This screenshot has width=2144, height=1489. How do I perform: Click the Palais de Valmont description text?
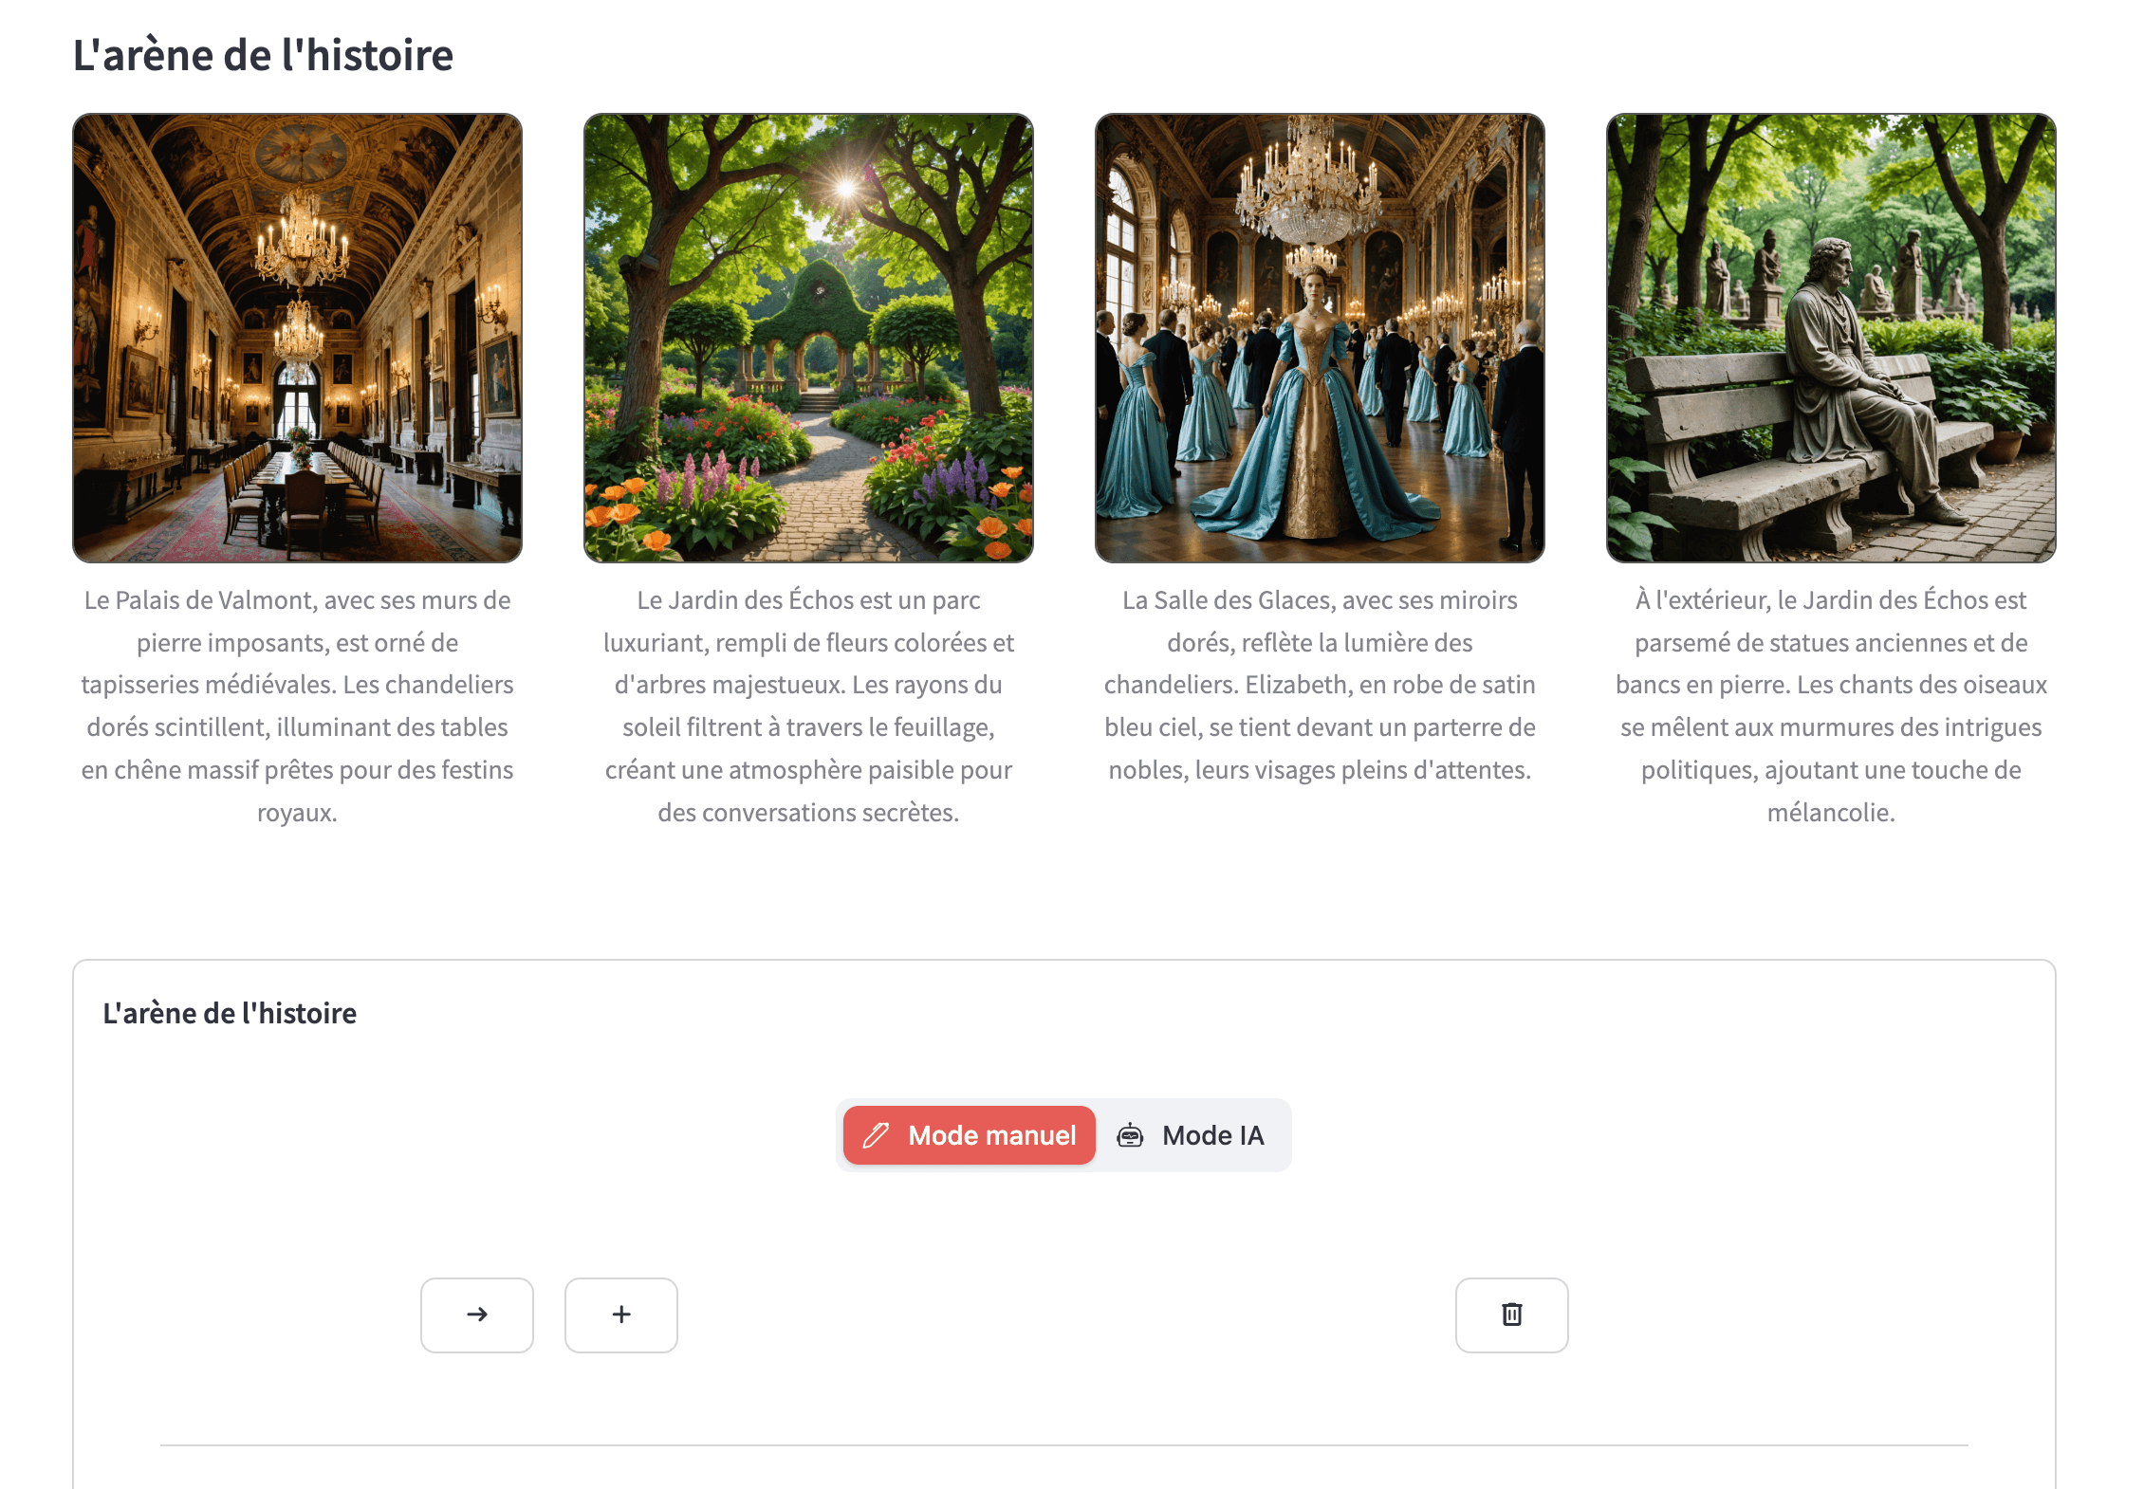pos(297,706)
